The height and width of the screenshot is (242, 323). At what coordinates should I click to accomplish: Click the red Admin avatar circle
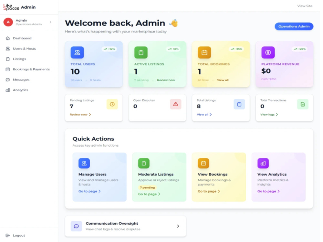tap(8, 22)
